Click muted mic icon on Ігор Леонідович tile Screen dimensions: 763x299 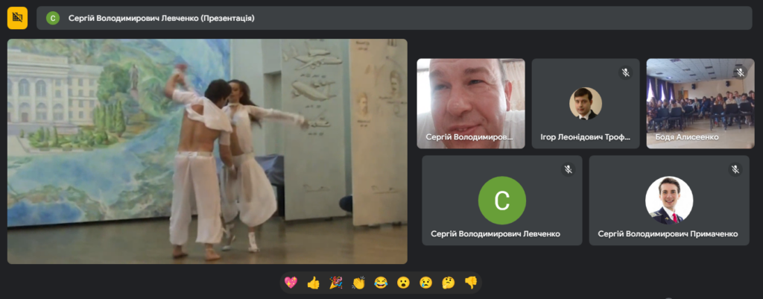pyautogui.click(x=627, y=72)
